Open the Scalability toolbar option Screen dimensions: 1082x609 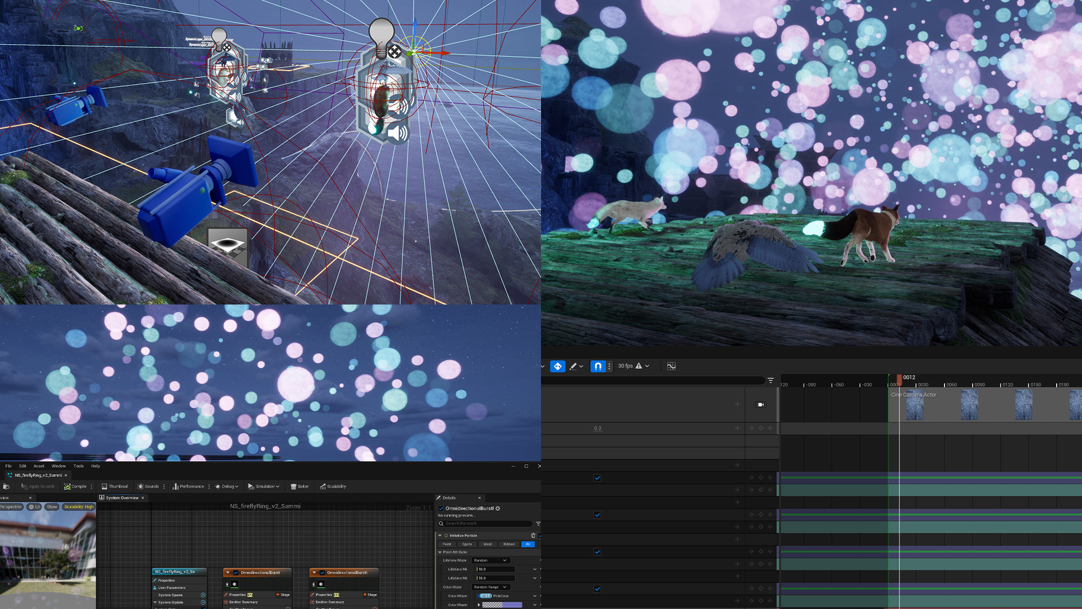332,486
